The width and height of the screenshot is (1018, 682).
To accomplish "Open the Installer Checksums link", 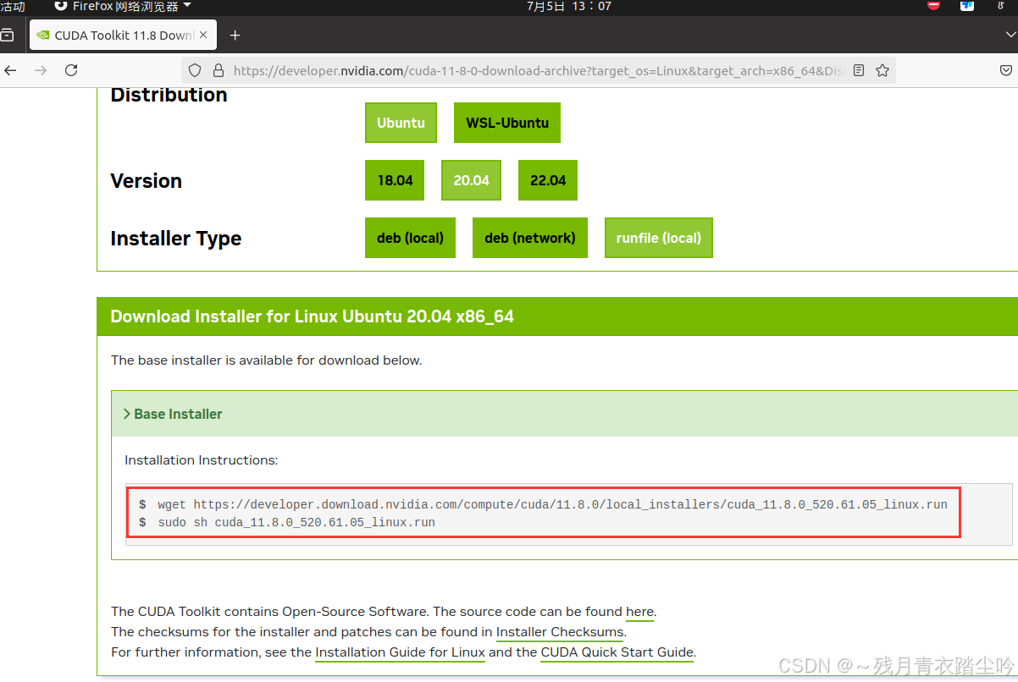I will pyautogui.click(x=561, y=632).
